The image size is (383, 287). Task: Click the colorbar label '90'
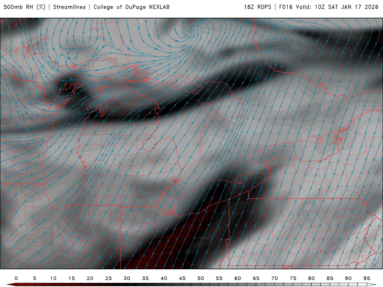click(349, 278)
